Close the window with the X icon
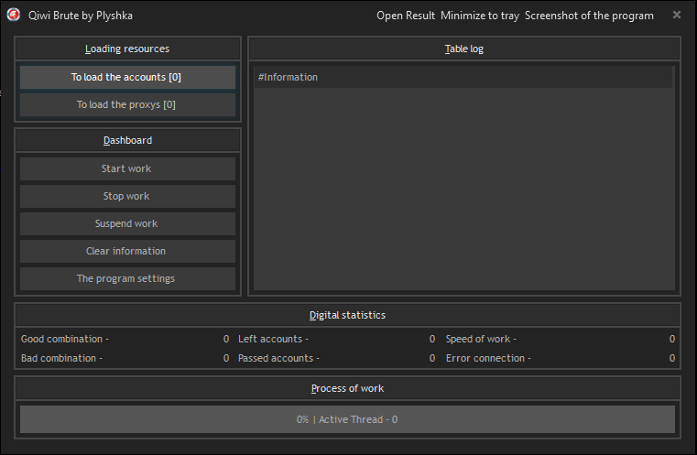The width and height of the screenshot is (697, 455). (x=677, y=16)
